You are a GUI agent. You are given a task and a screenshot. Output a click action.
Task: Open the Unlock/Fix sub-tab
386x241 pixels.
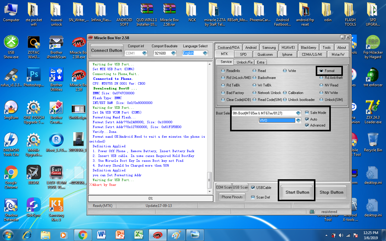point(245,62)
